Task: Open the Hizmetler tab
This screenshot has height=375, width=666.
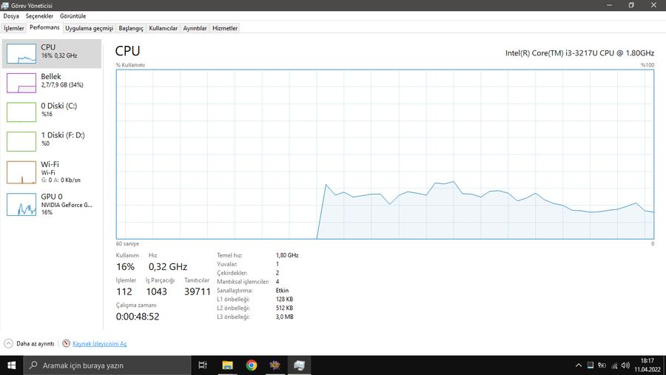Action: point(225,28)
